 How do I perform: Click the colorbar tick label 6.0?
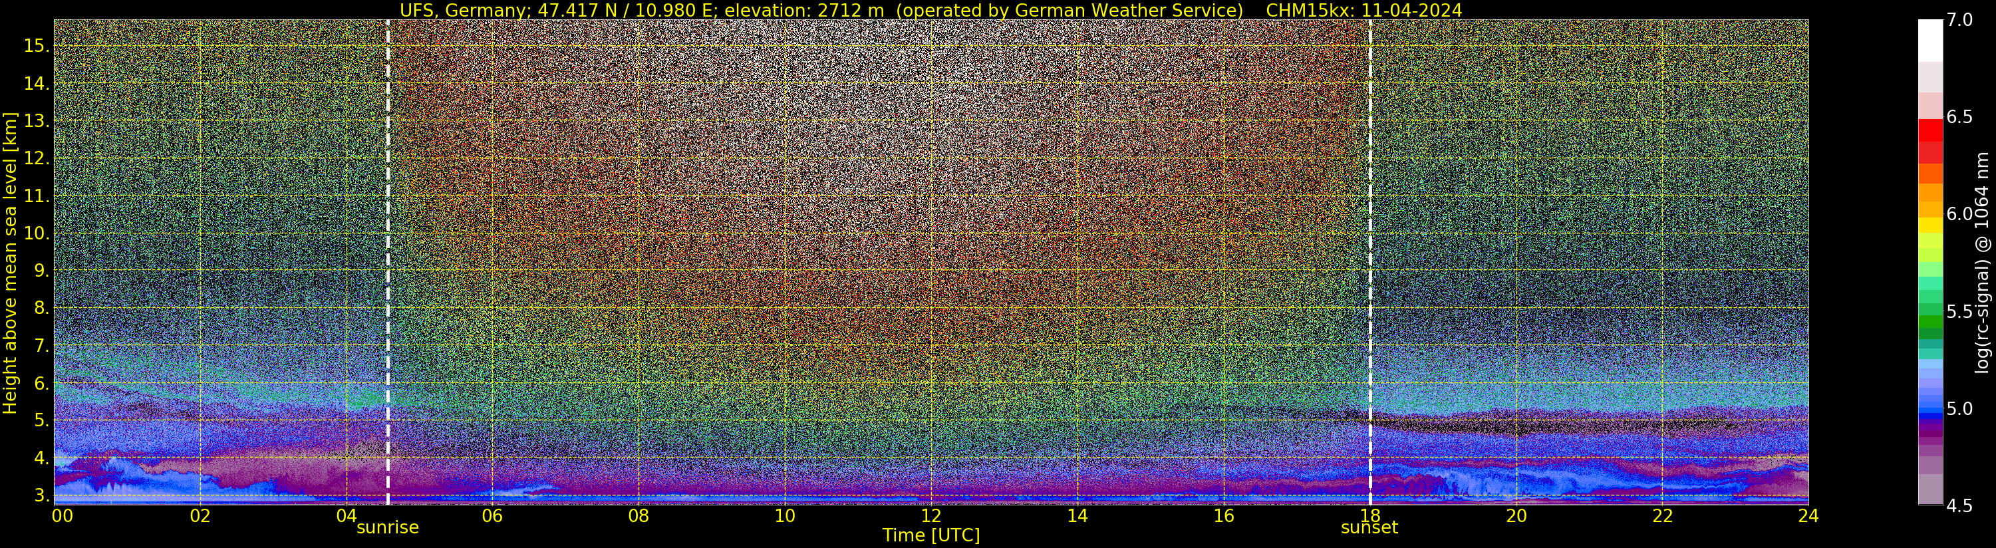pos(1959,214)
